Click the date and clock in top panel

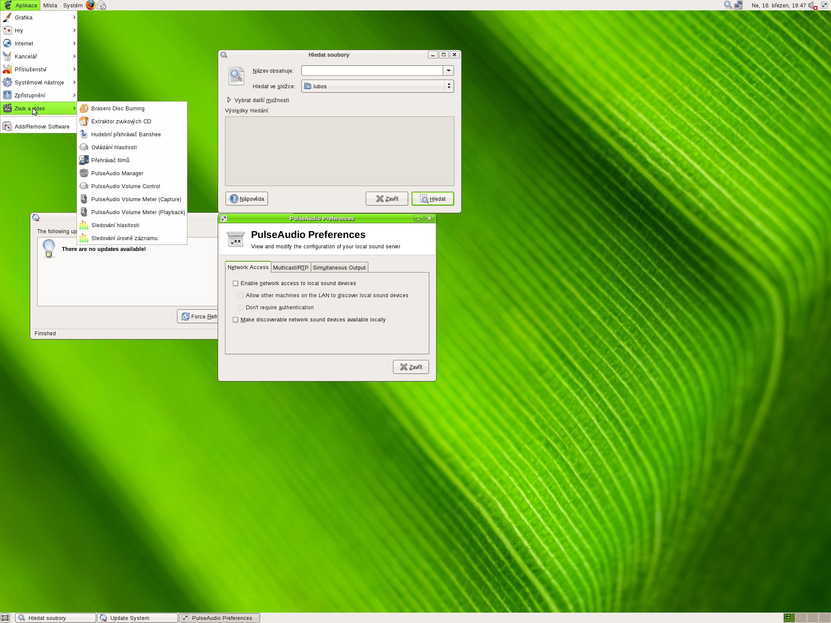coord(779,5)
